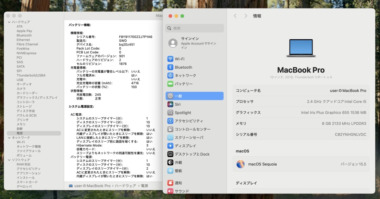
Task: Select インストール under ソフトウェア
Action: [25, 177]
